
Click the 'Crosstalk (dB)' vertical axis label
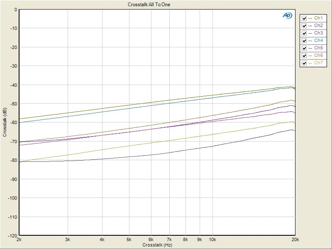[x=5, y=122]
